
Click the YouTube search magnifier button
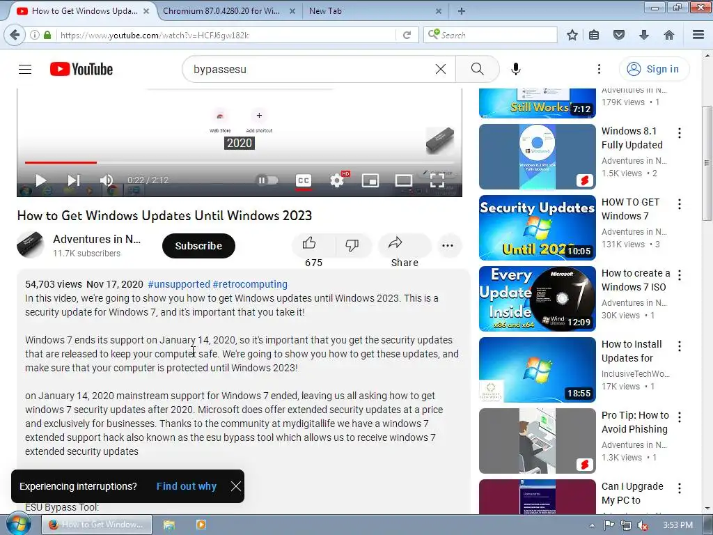pyautogui.click(x=477, y=69)
